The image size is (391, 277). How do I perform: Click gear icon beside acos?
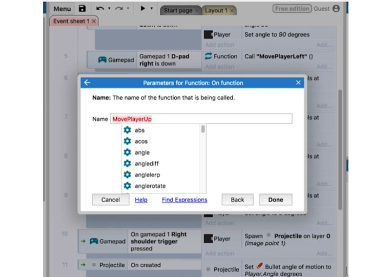tap(128, 141)
